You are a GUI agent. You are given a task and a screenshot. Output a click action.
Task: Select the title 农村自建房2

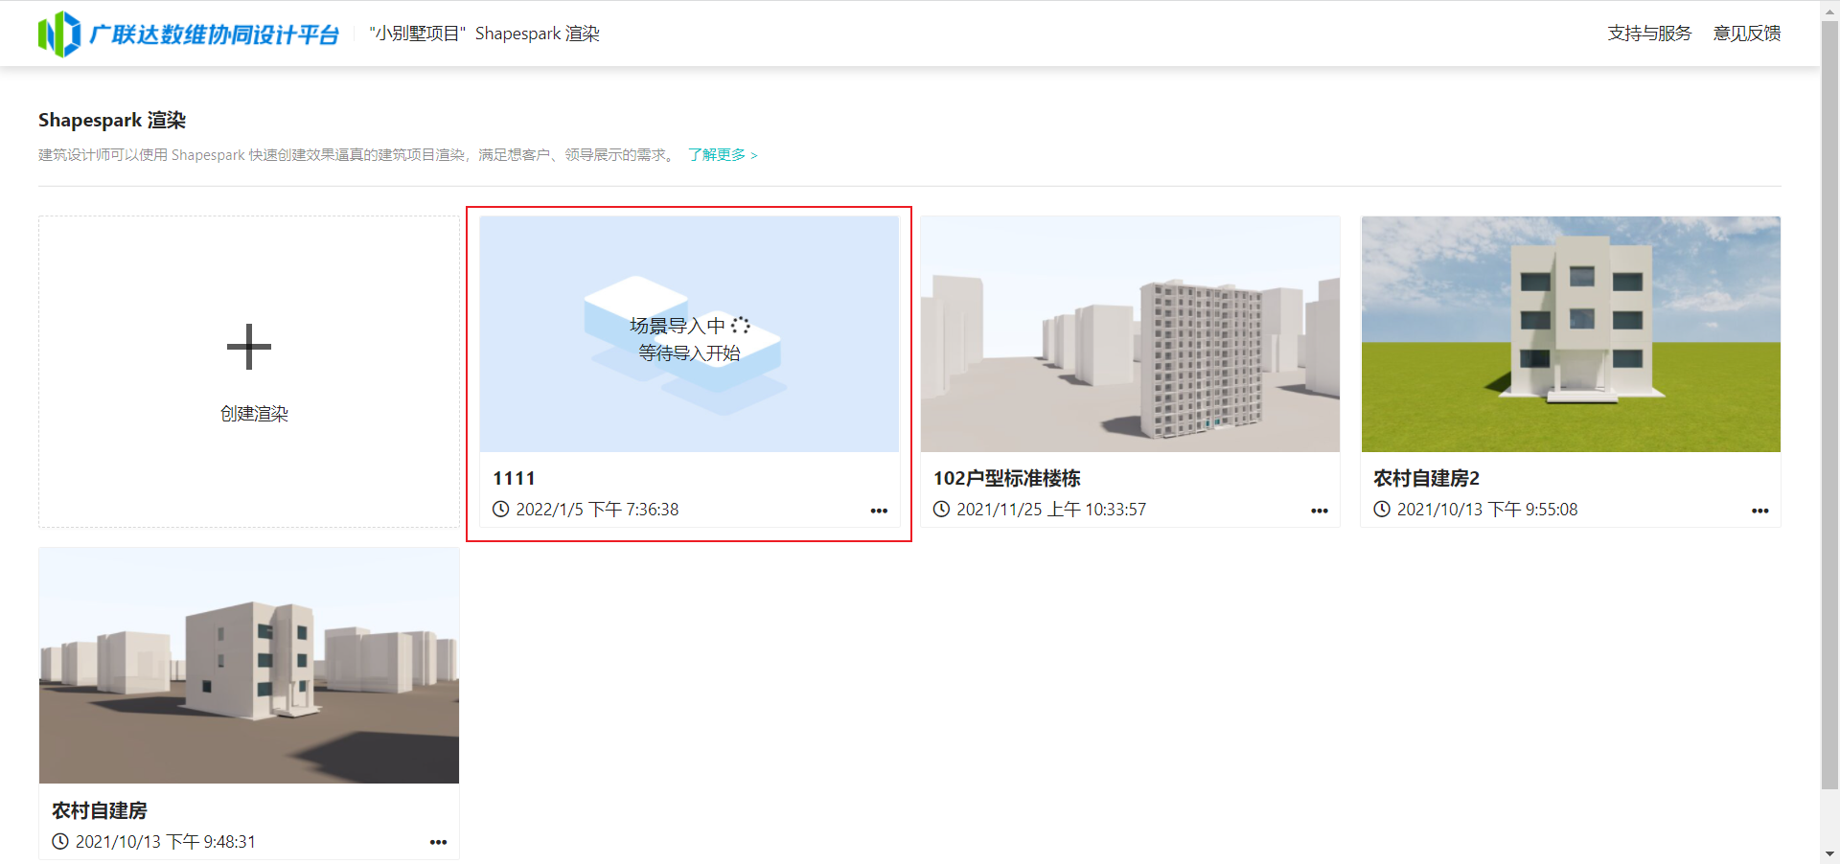(1427, 478)
